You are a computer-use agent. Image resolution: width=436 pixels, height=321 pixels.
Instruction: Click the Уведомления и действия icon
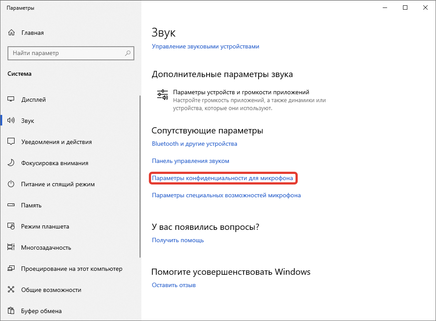coord(11,142)
